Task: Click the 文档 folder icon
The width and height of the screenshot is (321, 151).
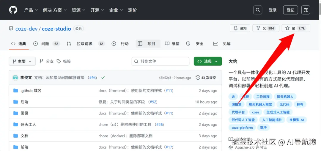Action: click(15, 136)
